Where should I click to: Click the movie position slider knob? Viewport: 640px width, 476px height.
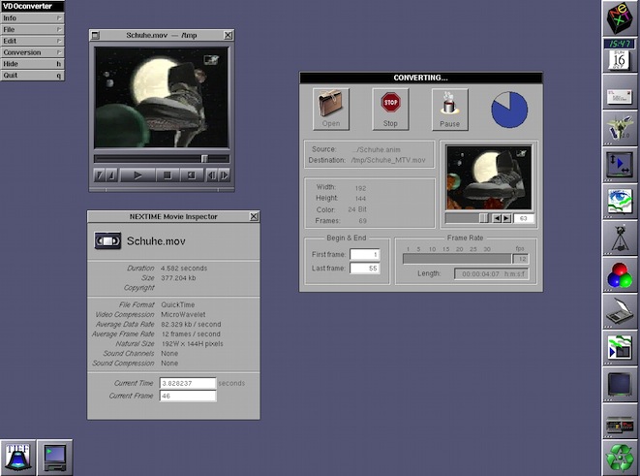204,159
